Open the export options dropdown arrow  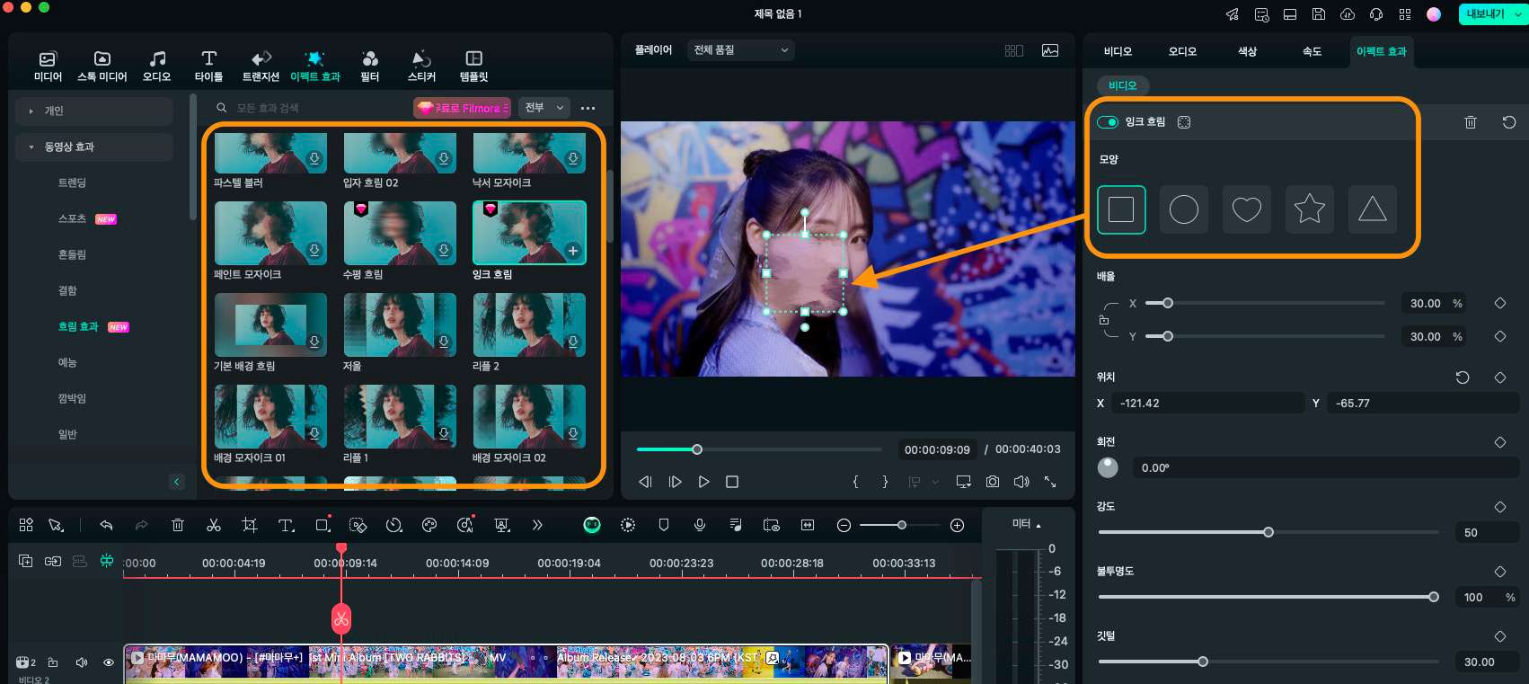pyautogui.click(x=1519, y=14)
